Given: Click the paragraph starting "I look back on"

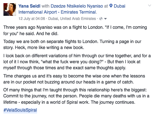Looking at the screenshot, I should tap(77, 62).
